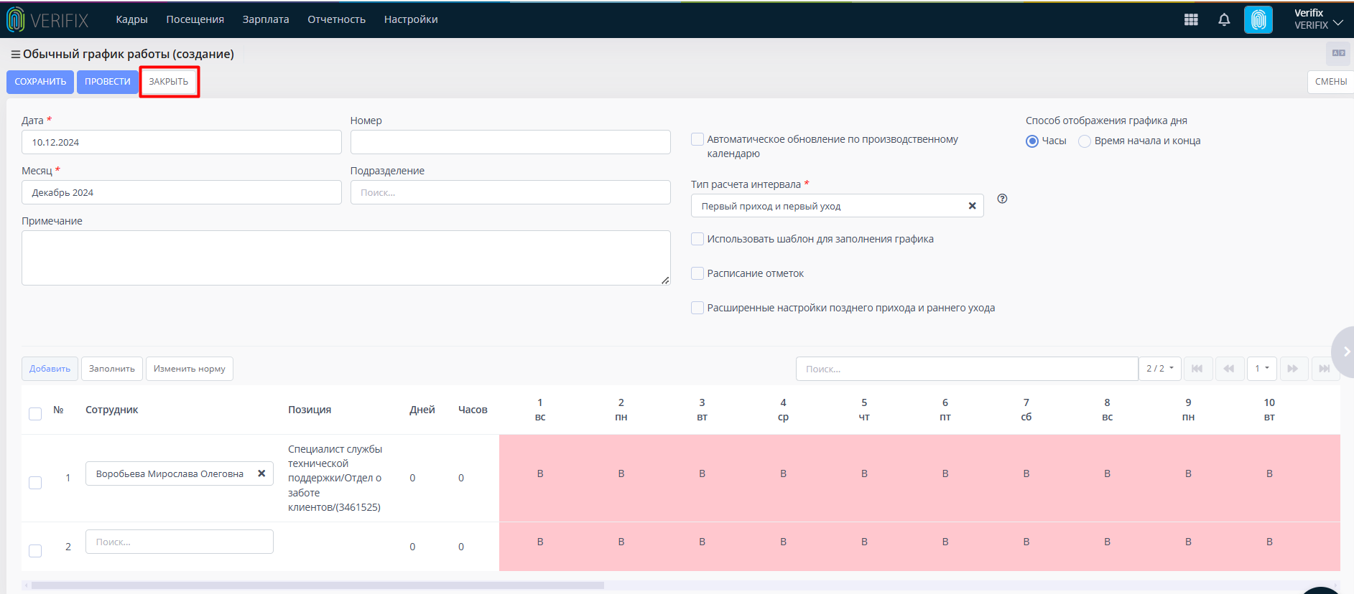Check the row 2 checkbox
Image resolution: width=1354 pixels, height=594 pixels.
click(x=34, y=550)
